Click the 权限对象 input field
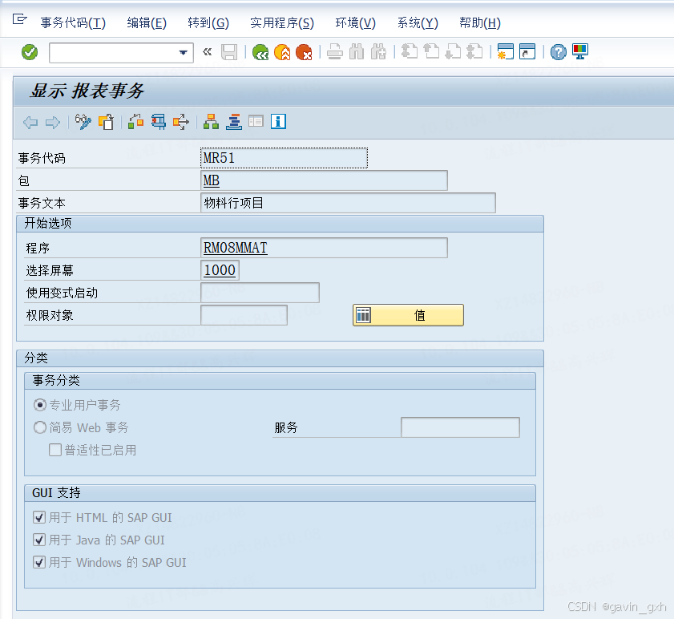The image size is (674, 619). click(244, 315)
